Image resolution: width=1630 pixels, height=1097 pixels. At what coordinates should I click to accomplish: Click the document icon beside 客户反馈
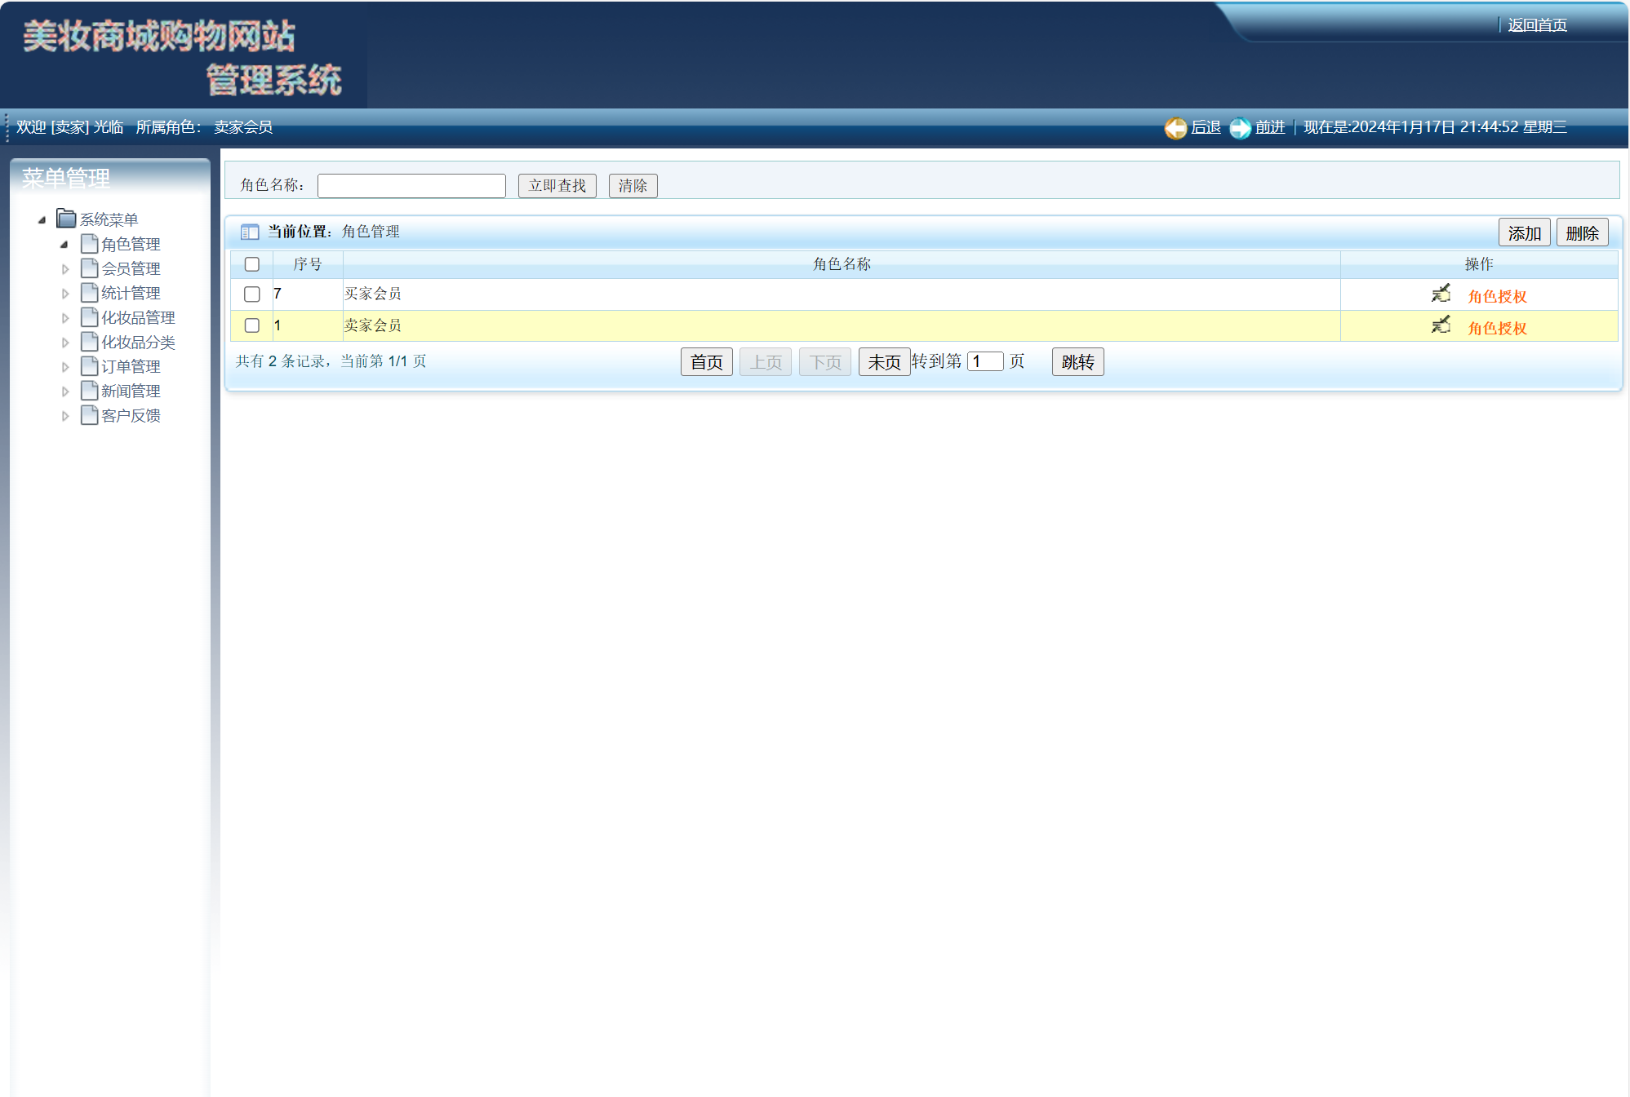tap(89, 415)
